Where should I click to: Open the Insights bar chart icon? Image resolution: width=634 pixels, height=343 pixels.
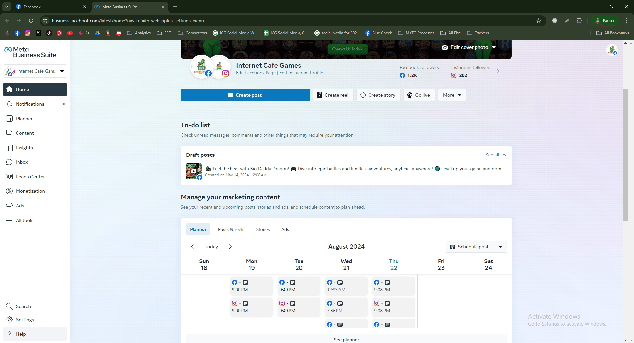[x=9, y=148]
